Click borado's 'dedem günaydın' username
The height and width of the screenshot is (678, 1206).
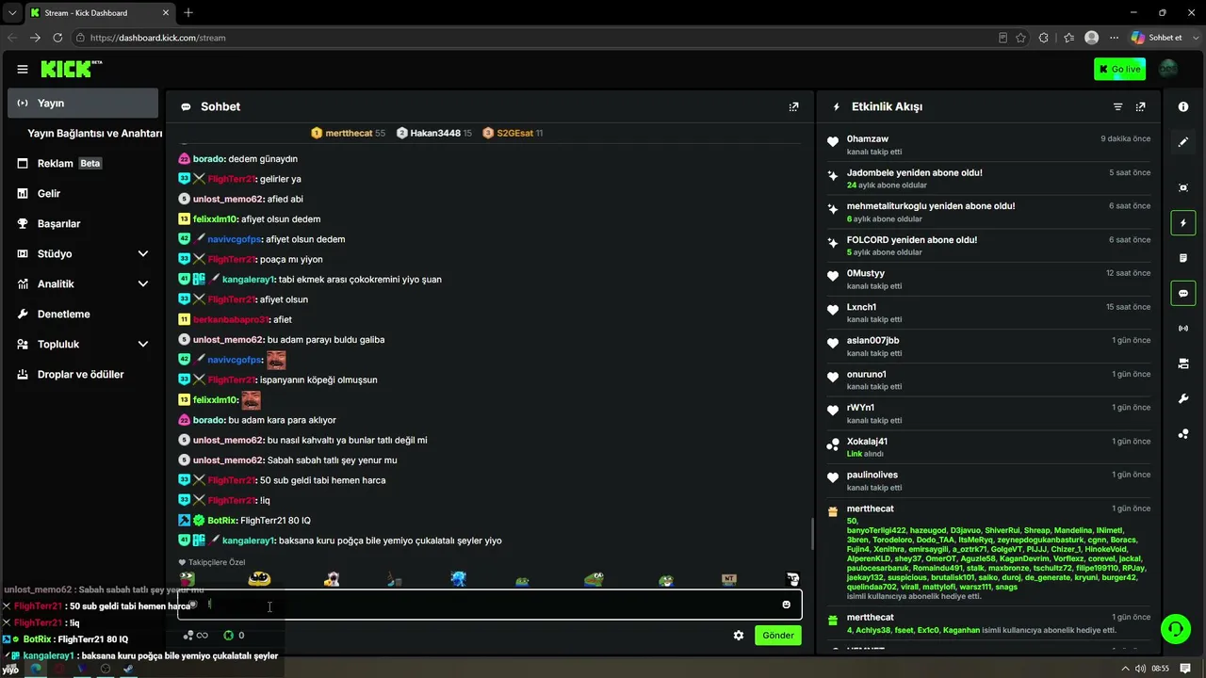tap(208, 159)
